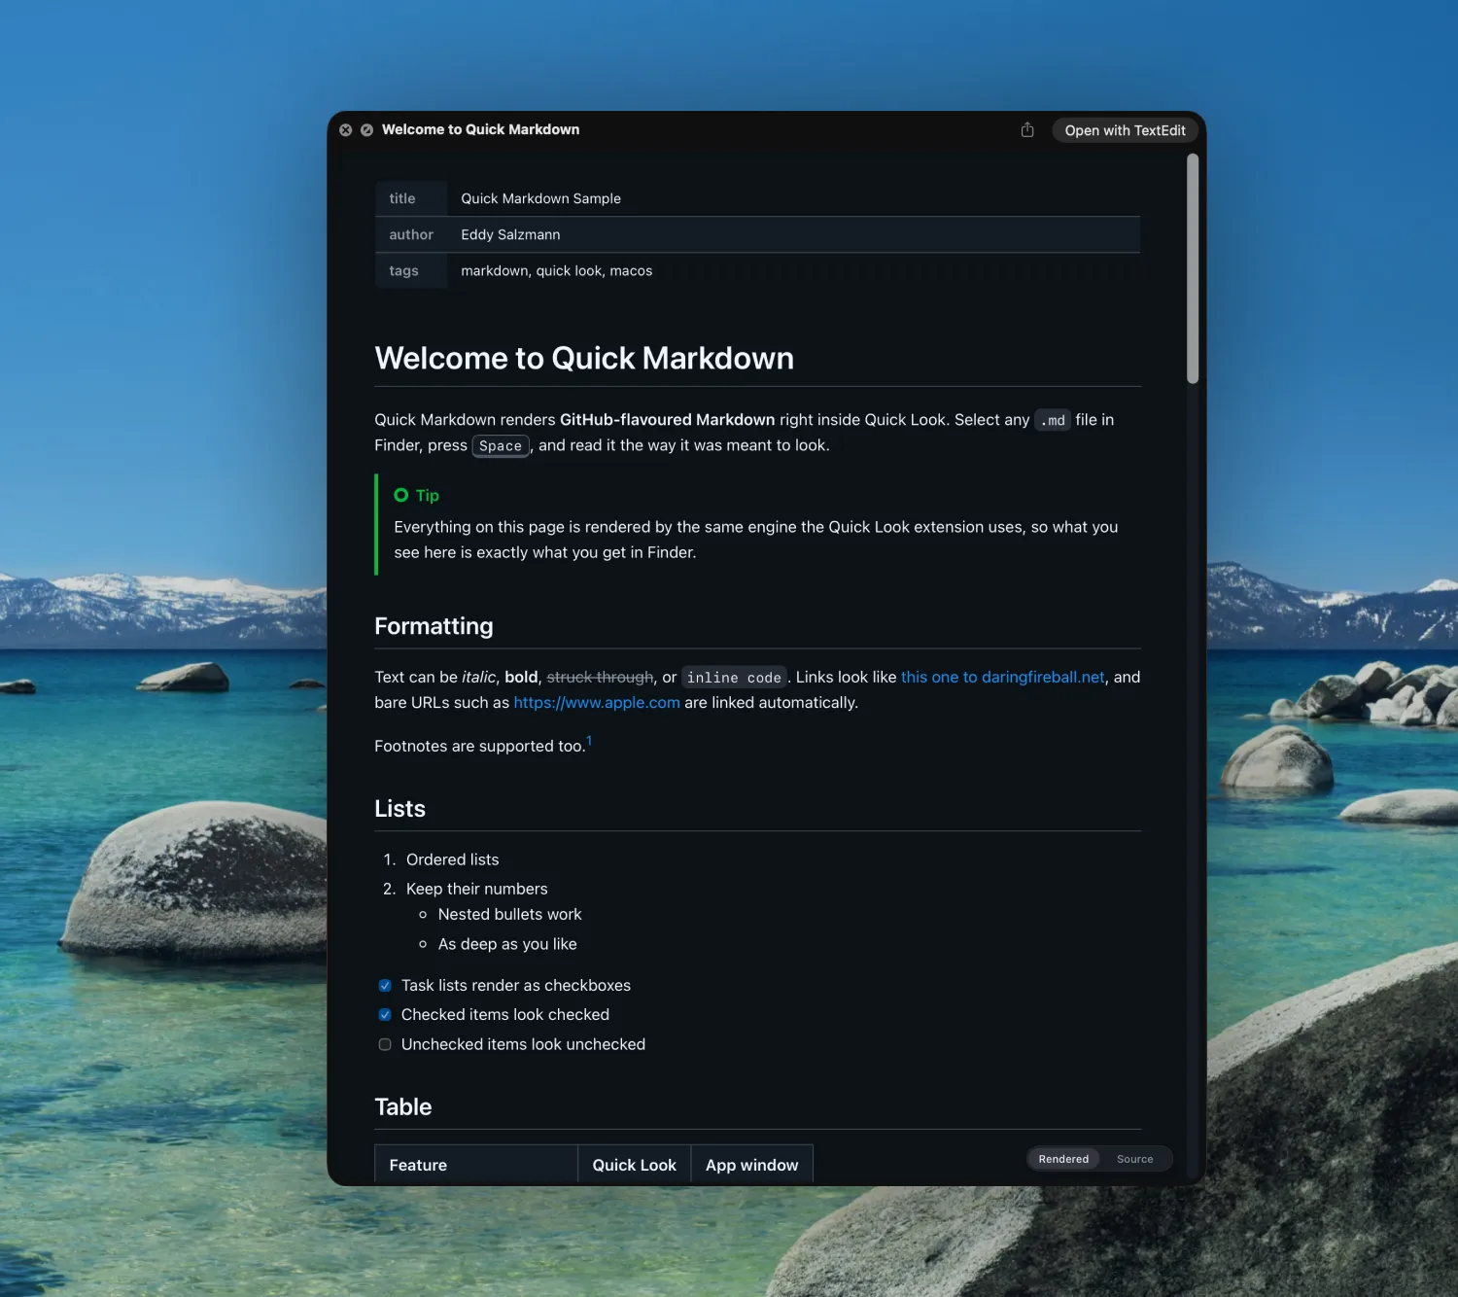Uncheck 'Task lists render as checkboxes'
Screen dimensions: 1458x1297
click(x=385, y=985)
